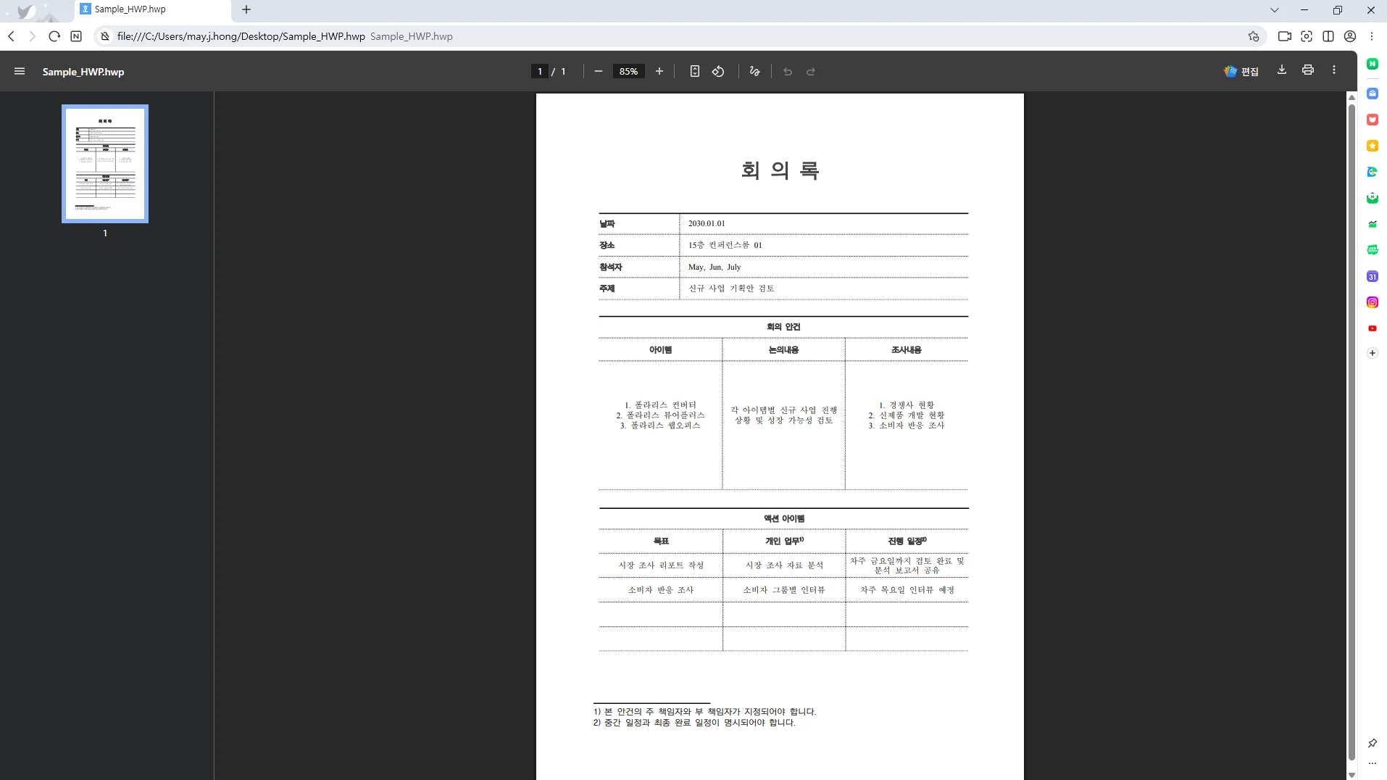Open the browser's more options menu
Viewport: 1387px width, 780px height.
(1370, 36)
